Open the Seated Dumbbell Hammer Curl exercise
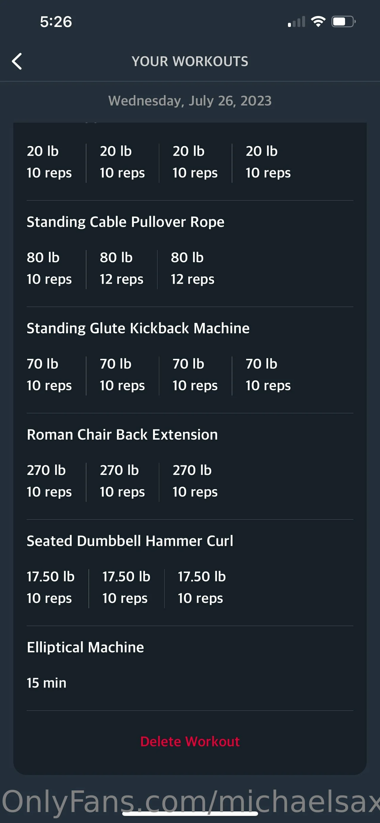This screenshot has height=823, width=380. coord(130,541)
